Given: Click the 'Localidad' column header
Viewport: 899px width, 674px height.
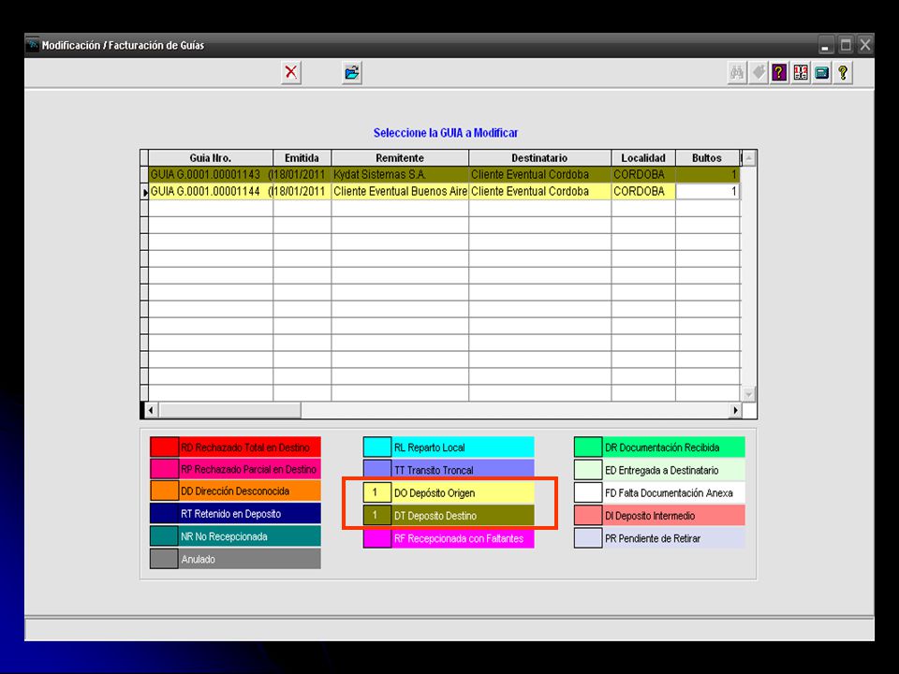Looking at the screenshot, I should pos(643,158).
